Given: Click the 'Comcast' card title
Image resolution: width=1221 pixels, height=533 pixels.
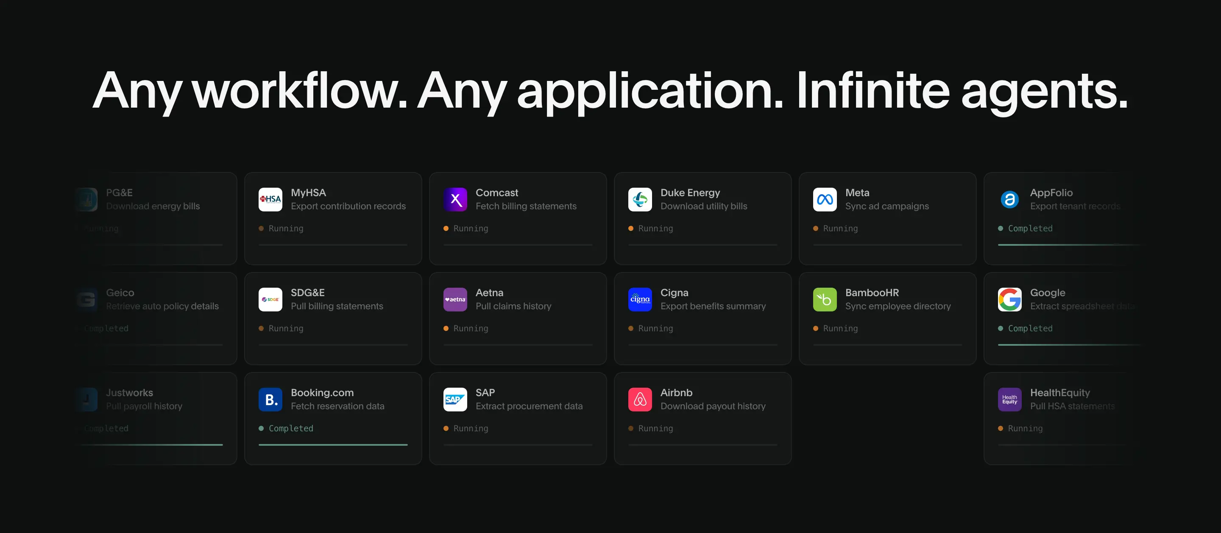Looking at the screenshot, I should [x=497, y=193].
